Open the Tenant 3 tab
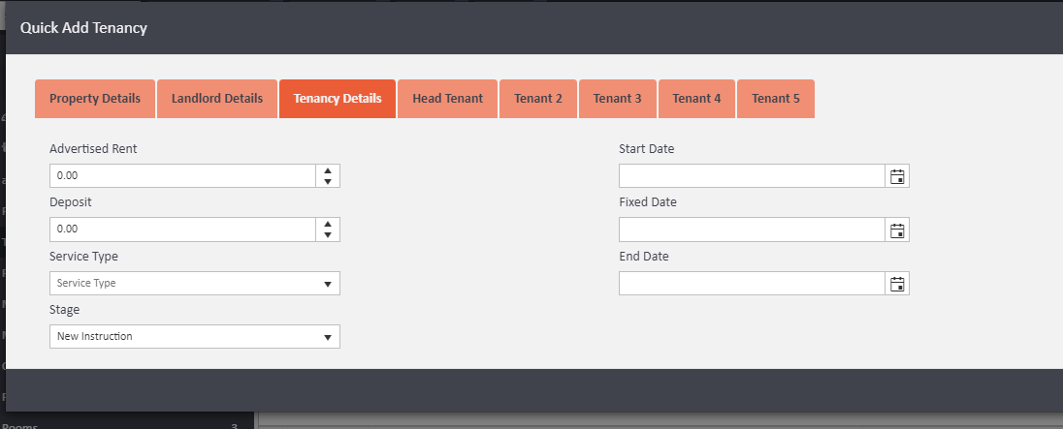1063x429 pixels. point(618,99)
